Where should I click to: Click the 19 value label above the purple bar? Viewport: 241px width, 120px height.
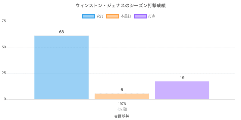click(x=182, y=78)
